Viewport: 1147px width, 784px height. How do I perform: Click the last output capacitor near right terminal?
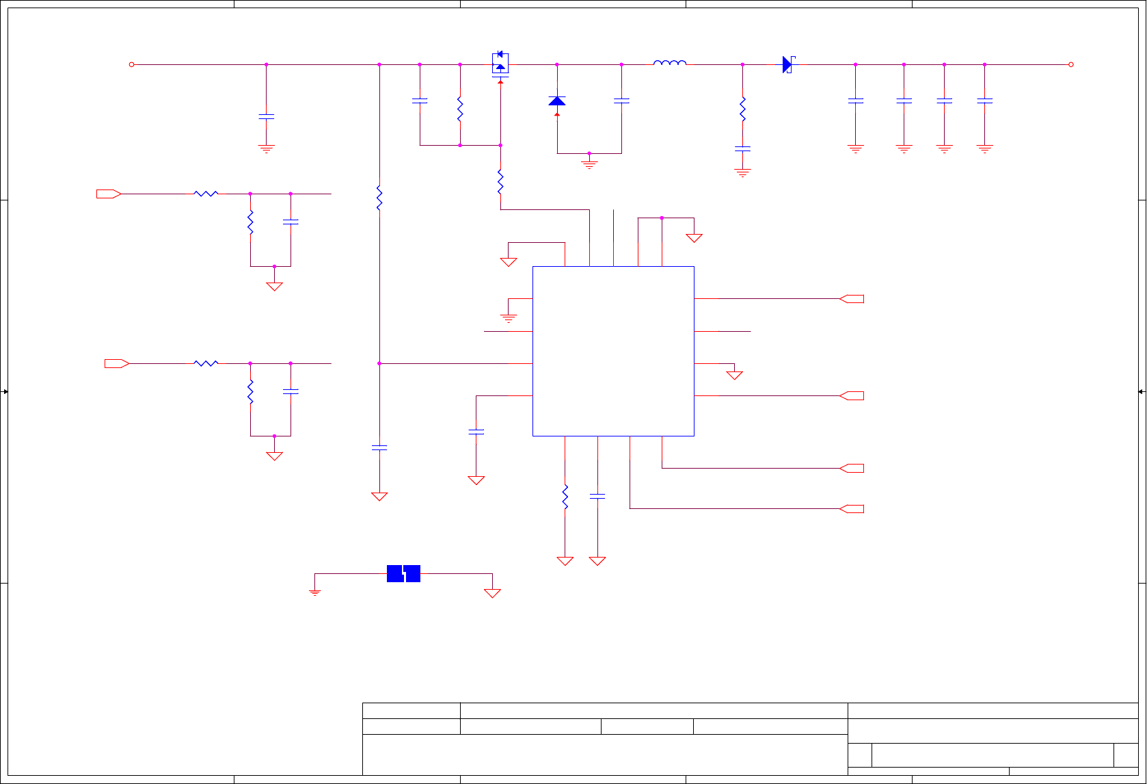coord(985,101)
